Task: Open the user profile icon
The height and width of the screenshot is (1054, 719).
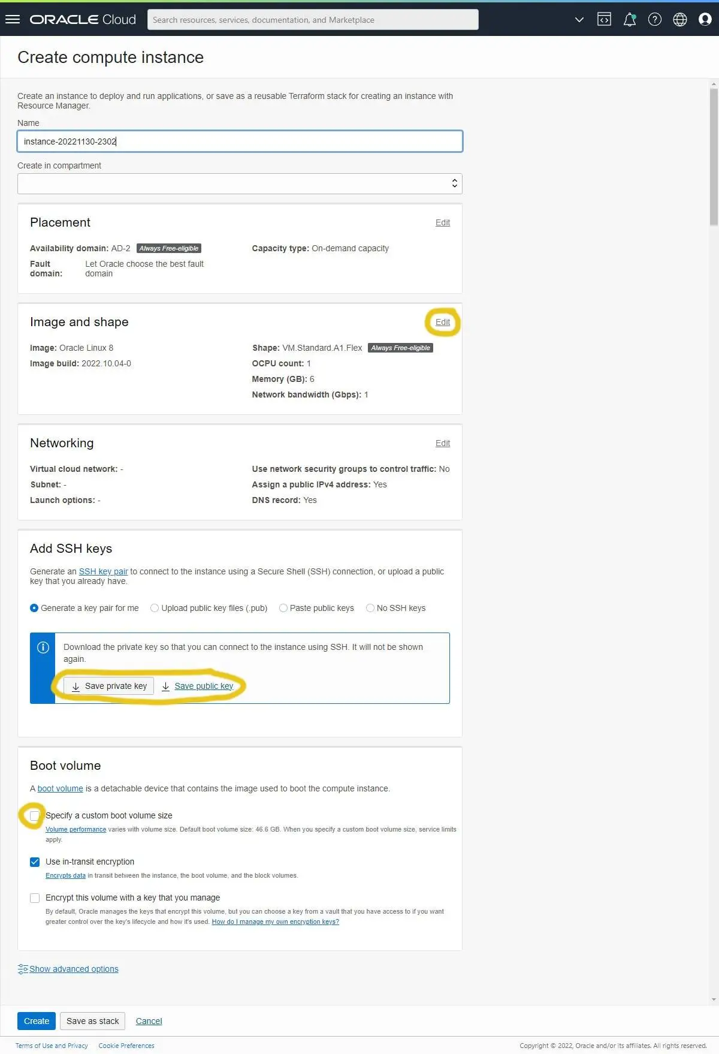Action: pos(705,19)
